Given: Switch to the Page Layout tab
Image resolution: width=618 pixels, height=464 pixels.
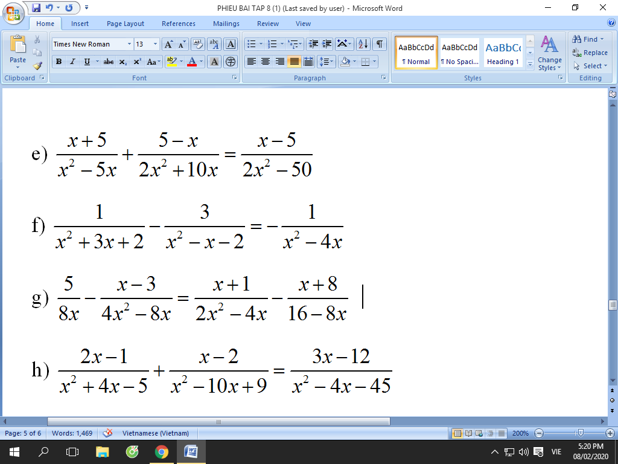Looking at the screenshot, I should click(x=126, y=24).
